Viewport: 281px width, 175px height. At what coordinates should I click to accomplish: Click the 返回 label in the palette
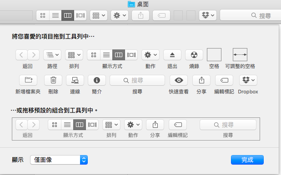[27, 66]
